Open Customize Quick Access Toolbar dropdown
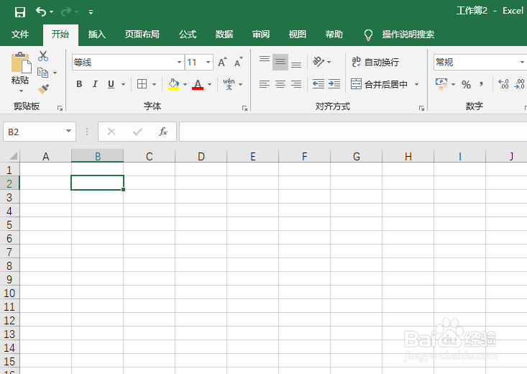The image size is (527, 374). 91,12
